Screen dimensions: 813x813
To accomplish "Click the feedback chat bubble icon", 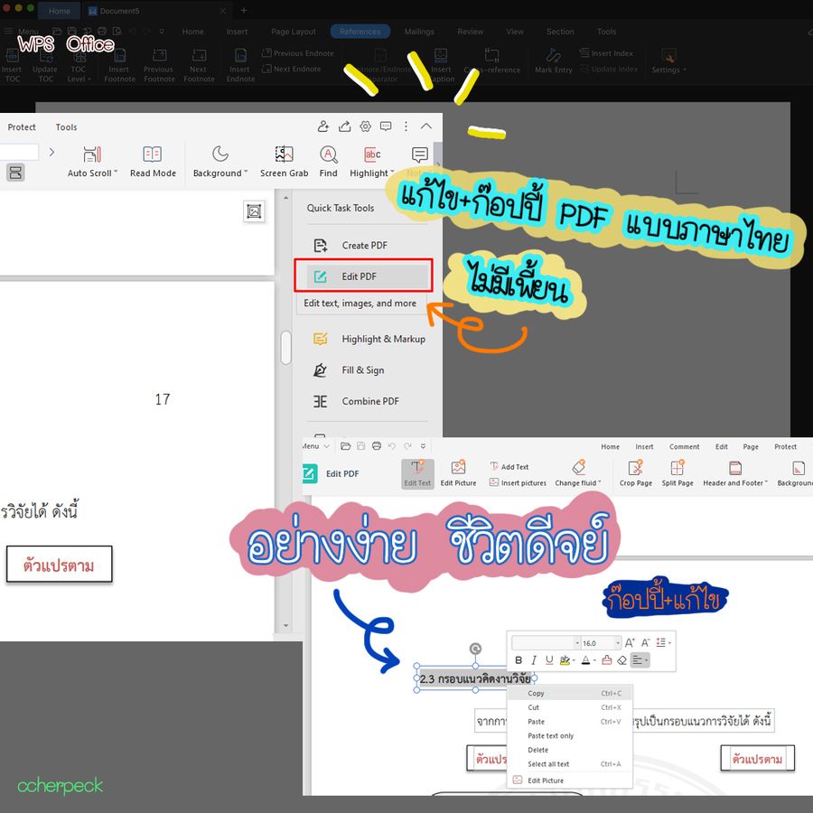I will [x=386, y=126].
